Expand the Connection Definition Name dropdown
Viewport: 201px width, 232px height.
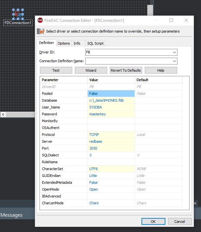[174, 61]
